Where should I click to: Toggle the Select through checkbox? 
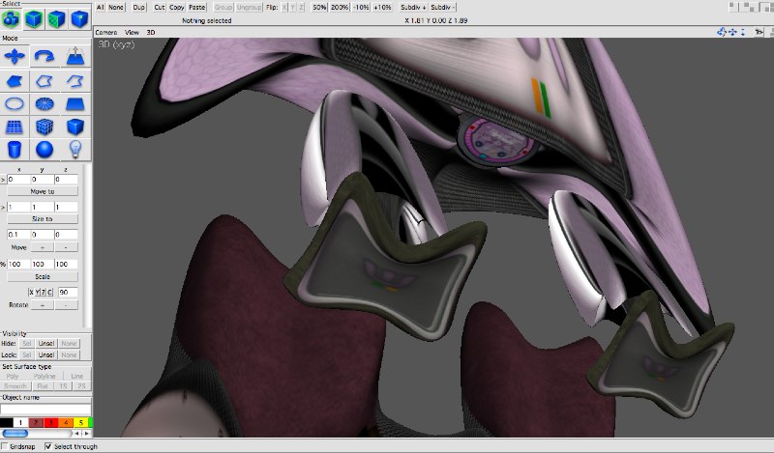coord(48,446)
